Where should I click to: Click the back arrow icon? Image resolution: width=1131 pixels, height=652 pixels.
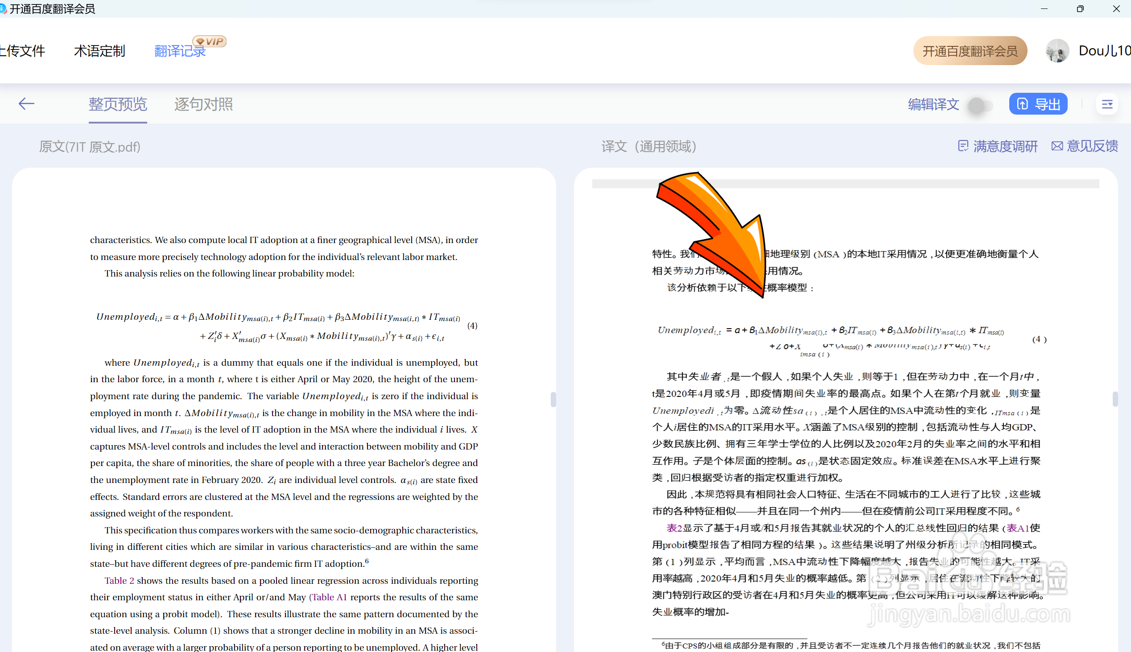pyautogui.click(x=26, y=104)
